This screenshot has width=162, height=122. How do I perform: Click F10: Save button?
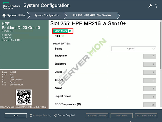pos(121,116)
